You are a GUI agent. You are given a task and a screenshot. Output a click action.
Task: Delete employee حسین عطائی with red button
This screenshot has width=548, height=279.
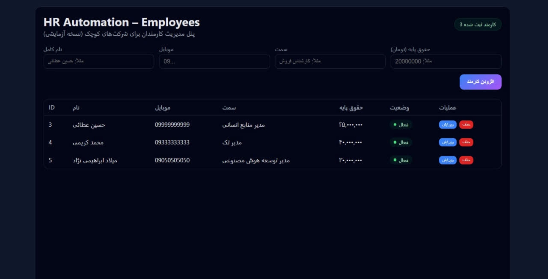[466, 125]
